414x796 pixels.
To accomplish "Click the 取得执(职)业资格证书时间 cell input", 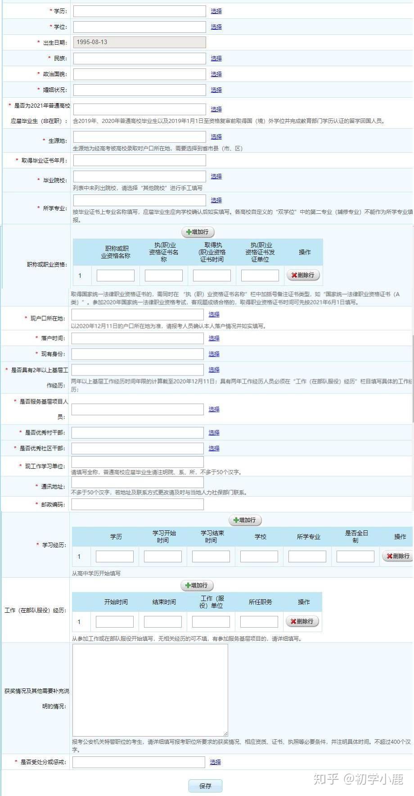I will click(x=212, y=275).
